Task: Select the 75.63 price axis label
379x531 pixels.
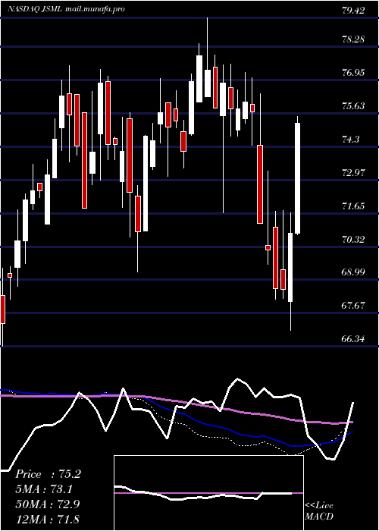Action: 353,106
